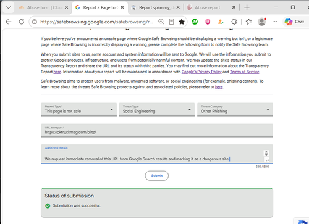Click the URL to report field

(157, 130)
